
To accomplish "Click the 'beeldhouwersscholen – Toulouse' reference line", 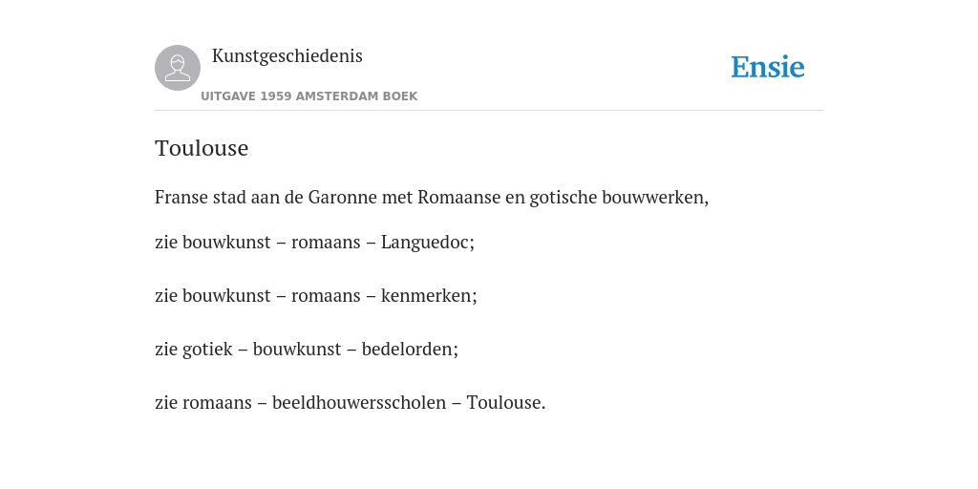I will pos(350,403).
